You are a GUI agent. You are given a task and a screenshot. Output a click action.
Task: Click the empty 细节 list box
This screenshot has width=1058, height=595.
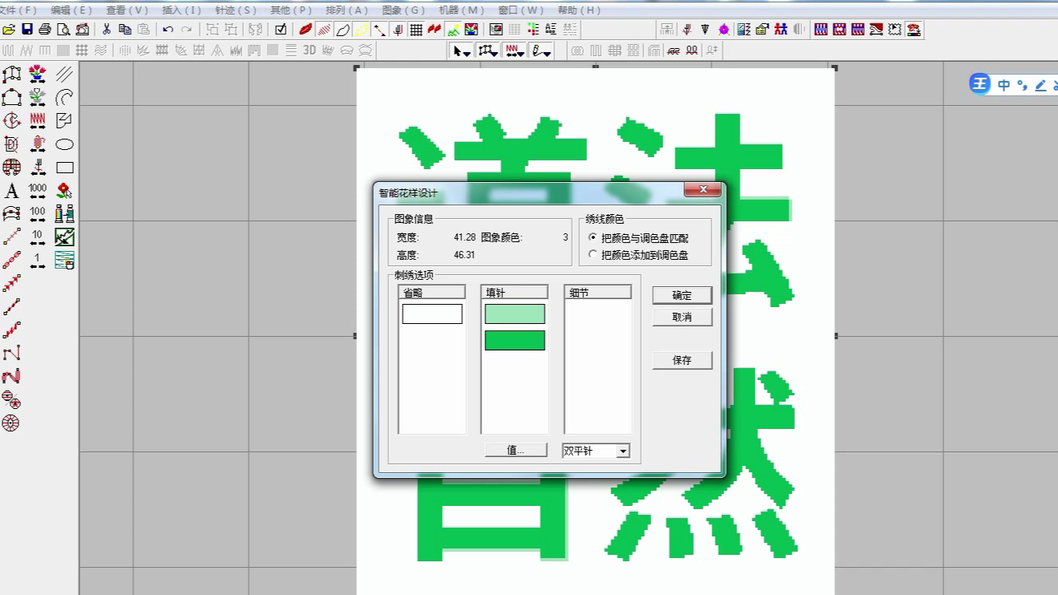(x=598, y=366)
